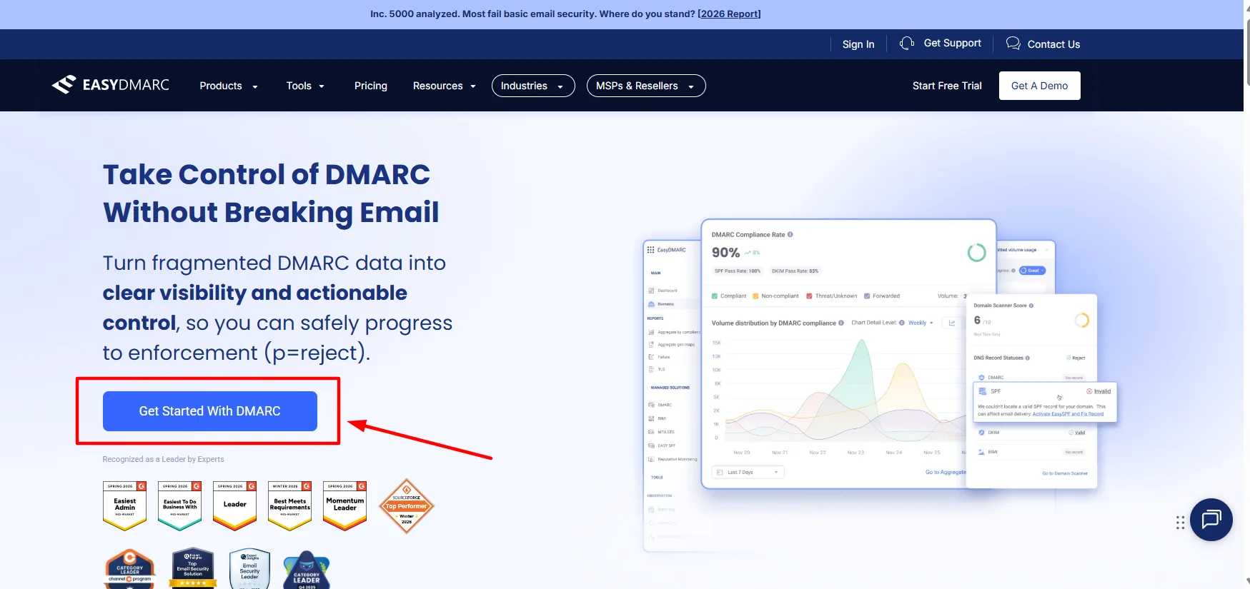This screenshot has width=1250, height=589.
Task: Open the live chat widget button
Action: [x=1211, y=519]
